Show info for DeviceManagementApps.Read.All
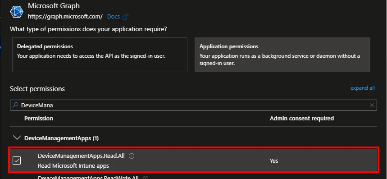The image size is (387, 179). (x=132, y=156)
